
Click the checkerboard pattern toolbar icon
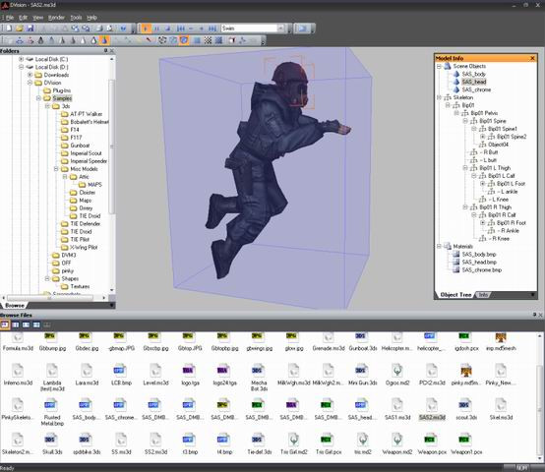(208, 40)
